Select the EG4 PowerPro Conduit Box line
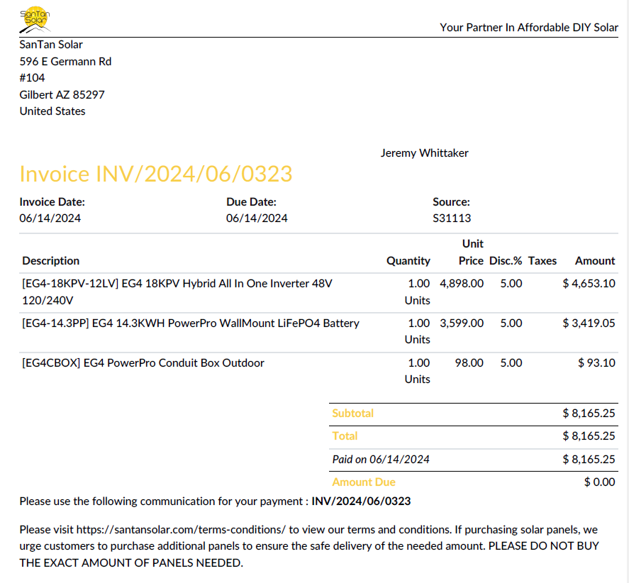 pyautogui.click(x=143, y=363)
